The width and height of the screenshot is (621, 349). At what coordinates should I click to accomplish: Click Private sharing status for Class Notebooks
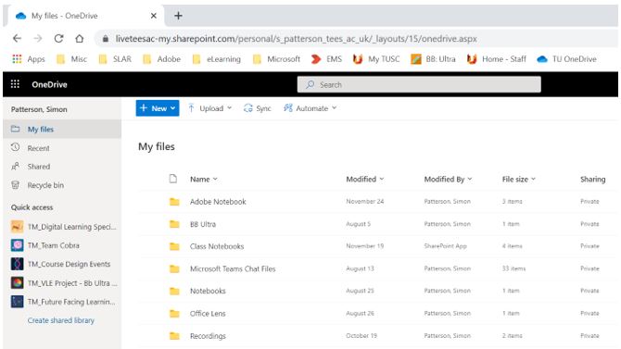pos(589,245)
